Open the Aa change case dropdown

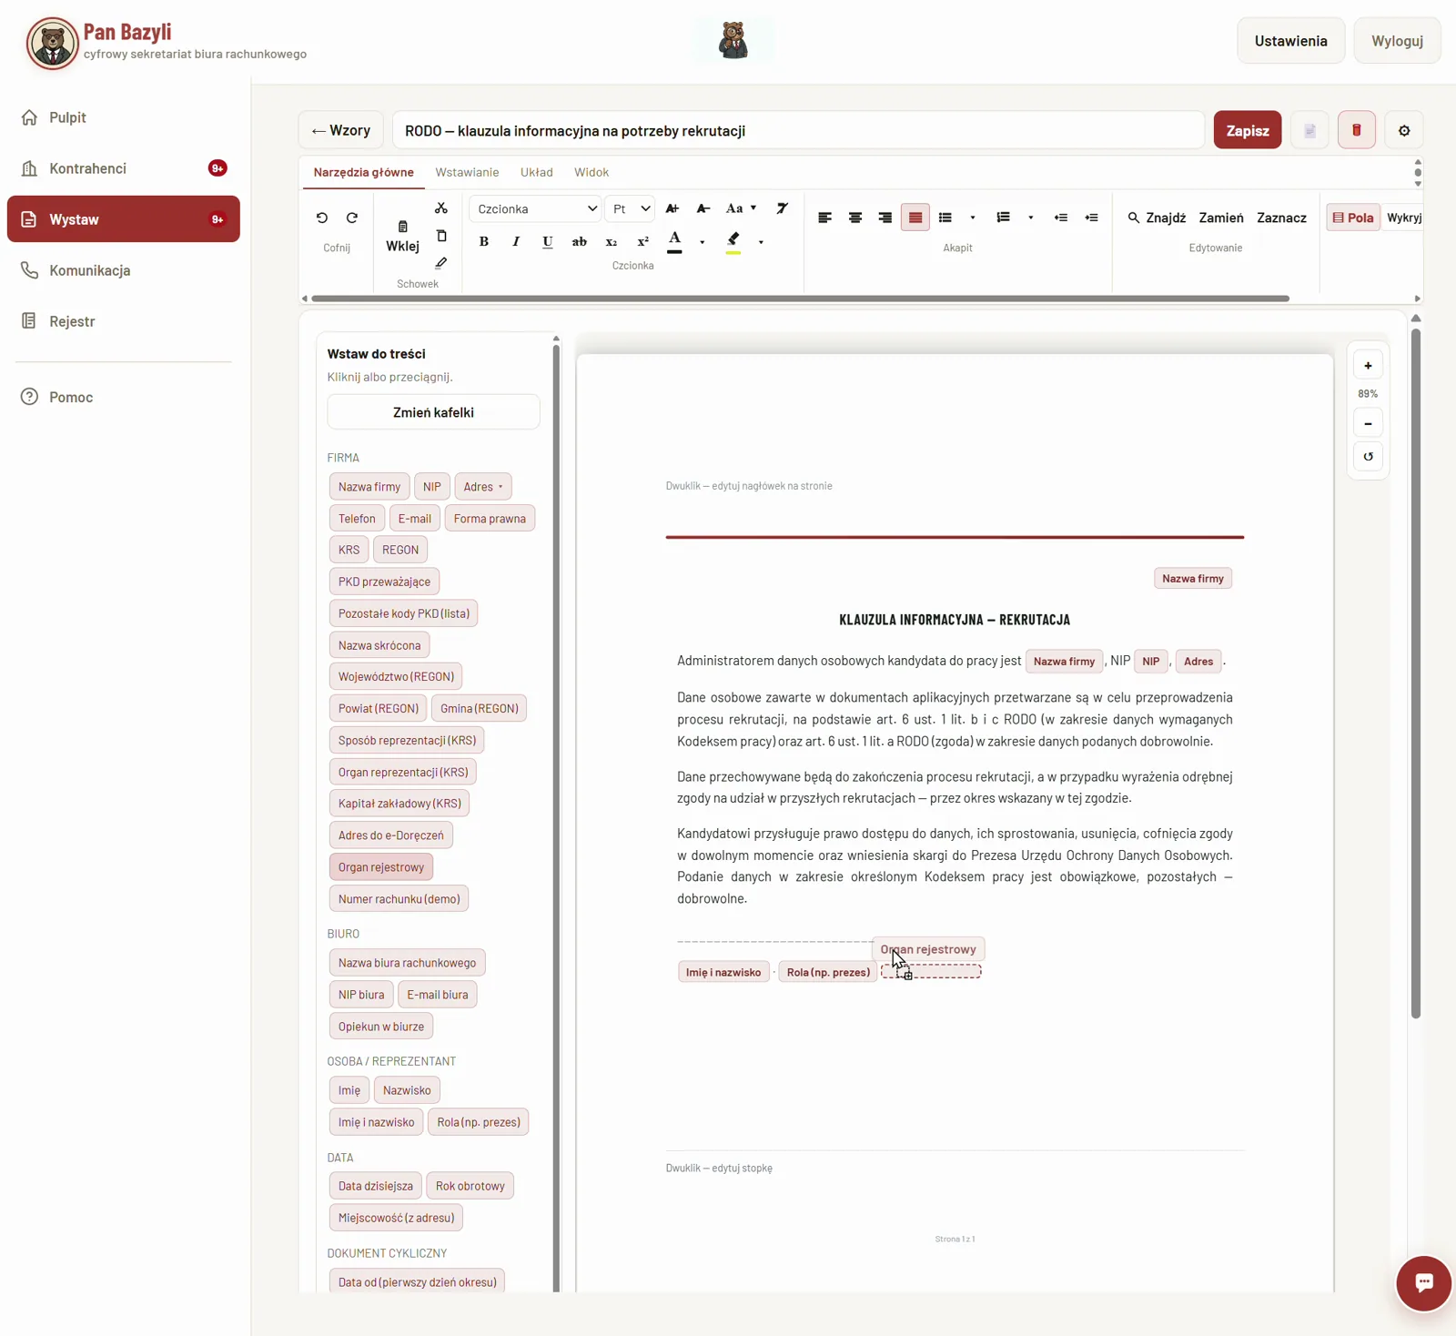(741, 208)
